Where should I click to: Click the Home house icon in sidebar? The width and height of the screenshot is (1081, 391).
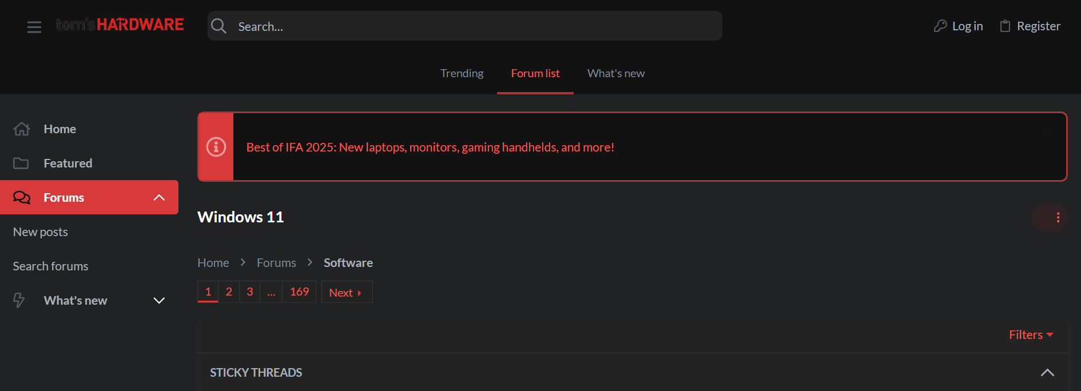pyautogui.click(x=22, y=129)
